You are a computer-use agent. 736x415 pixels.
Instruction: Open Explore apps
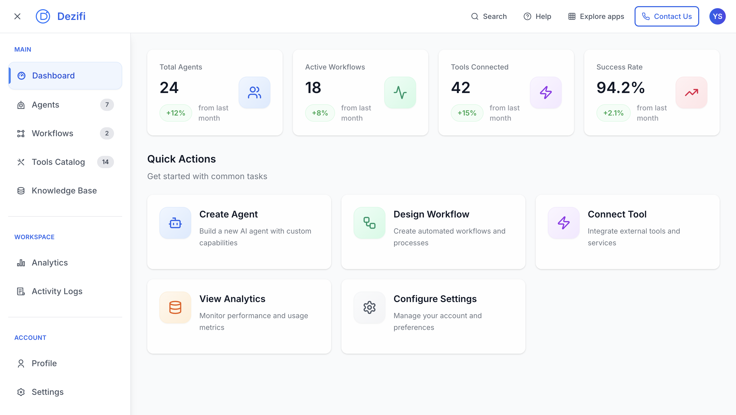[571, 16]
